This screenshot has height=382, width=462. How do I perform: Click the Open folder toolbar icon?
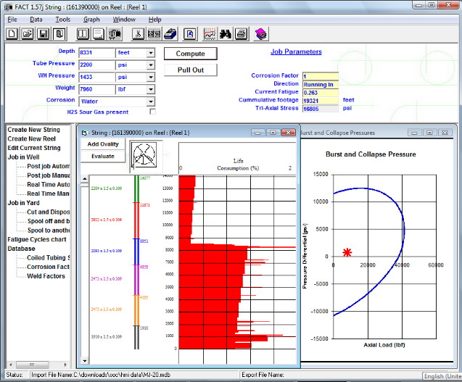tap(27, 33)
